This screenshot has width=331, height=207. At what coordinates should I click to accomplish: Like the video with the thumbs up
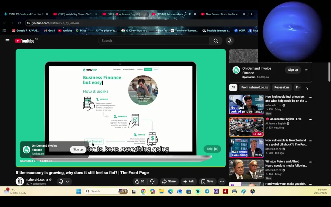tap(139, 181)
